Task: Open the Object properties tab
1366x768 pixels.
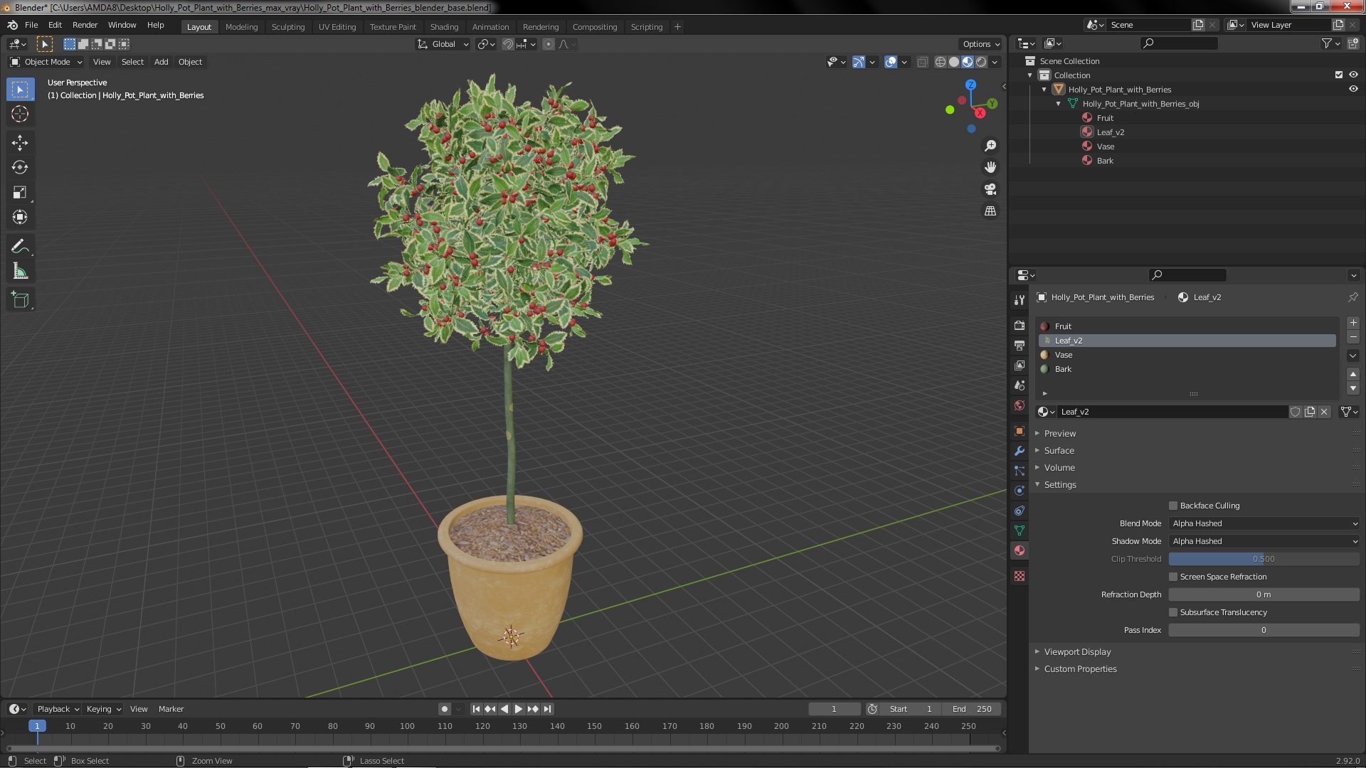Action: [x=1020, y=431]
